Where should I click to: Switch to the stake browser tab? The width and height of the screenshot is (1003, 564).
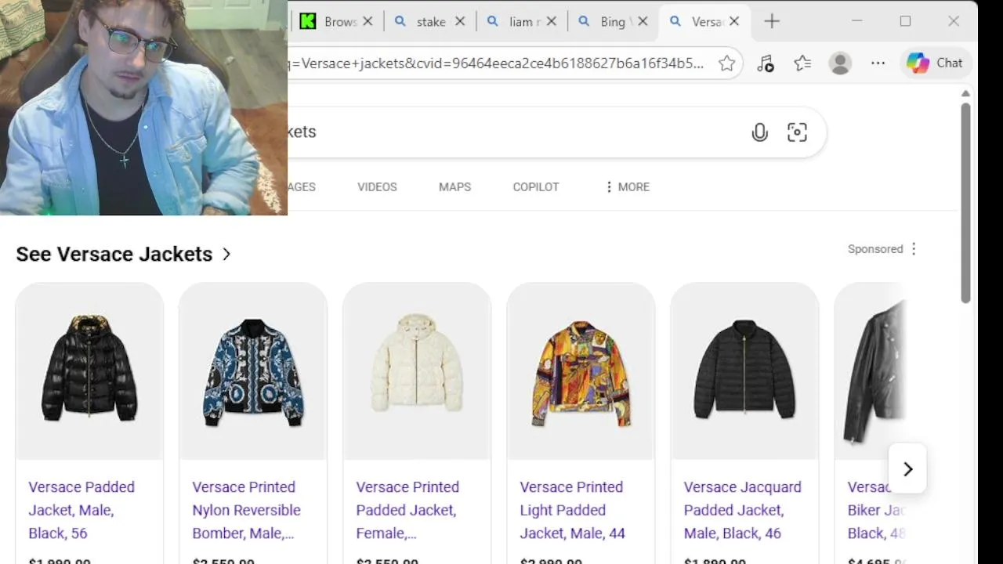click(429, 22)
